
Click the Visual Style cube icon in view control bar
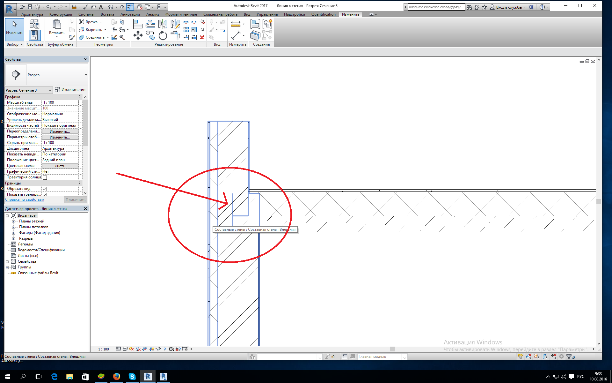pyautogui.click(x=125, y=349)
